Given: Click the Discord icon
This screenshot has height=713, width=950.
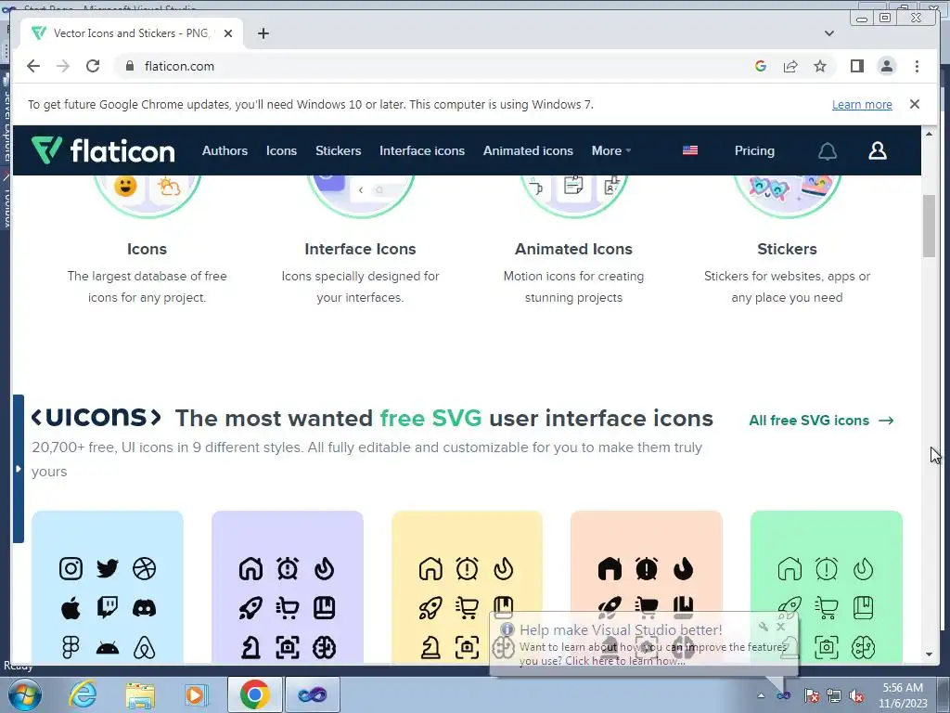Looking at the screenshot, I should coord(144,608).
